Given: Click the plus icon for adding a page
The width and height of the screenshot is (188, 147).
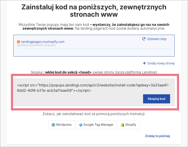Looking at the screenshot, I should (144, 63).
